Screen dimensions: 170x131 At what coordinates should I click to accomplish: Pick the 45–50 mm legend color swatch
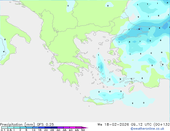pos(79,128)
